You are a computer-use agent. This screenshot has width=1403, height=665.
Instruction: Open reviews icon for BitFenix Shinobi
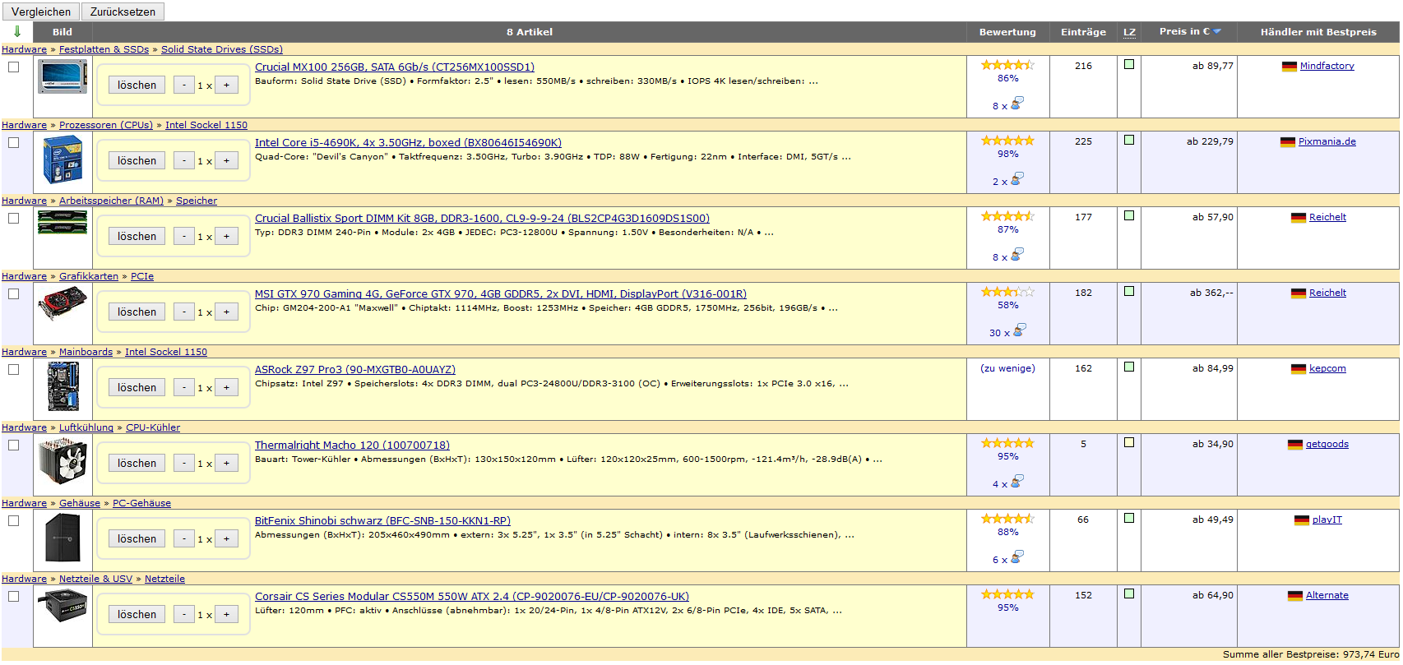1017,557
